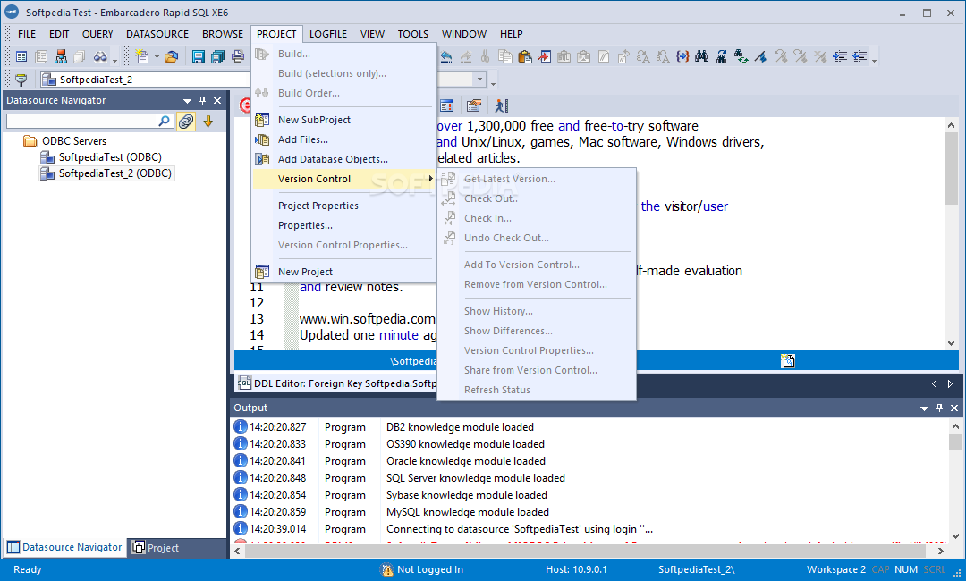Screen dimensions: 966x581
Task: Toggle the Output panel pin
Action: pos(939,408)
